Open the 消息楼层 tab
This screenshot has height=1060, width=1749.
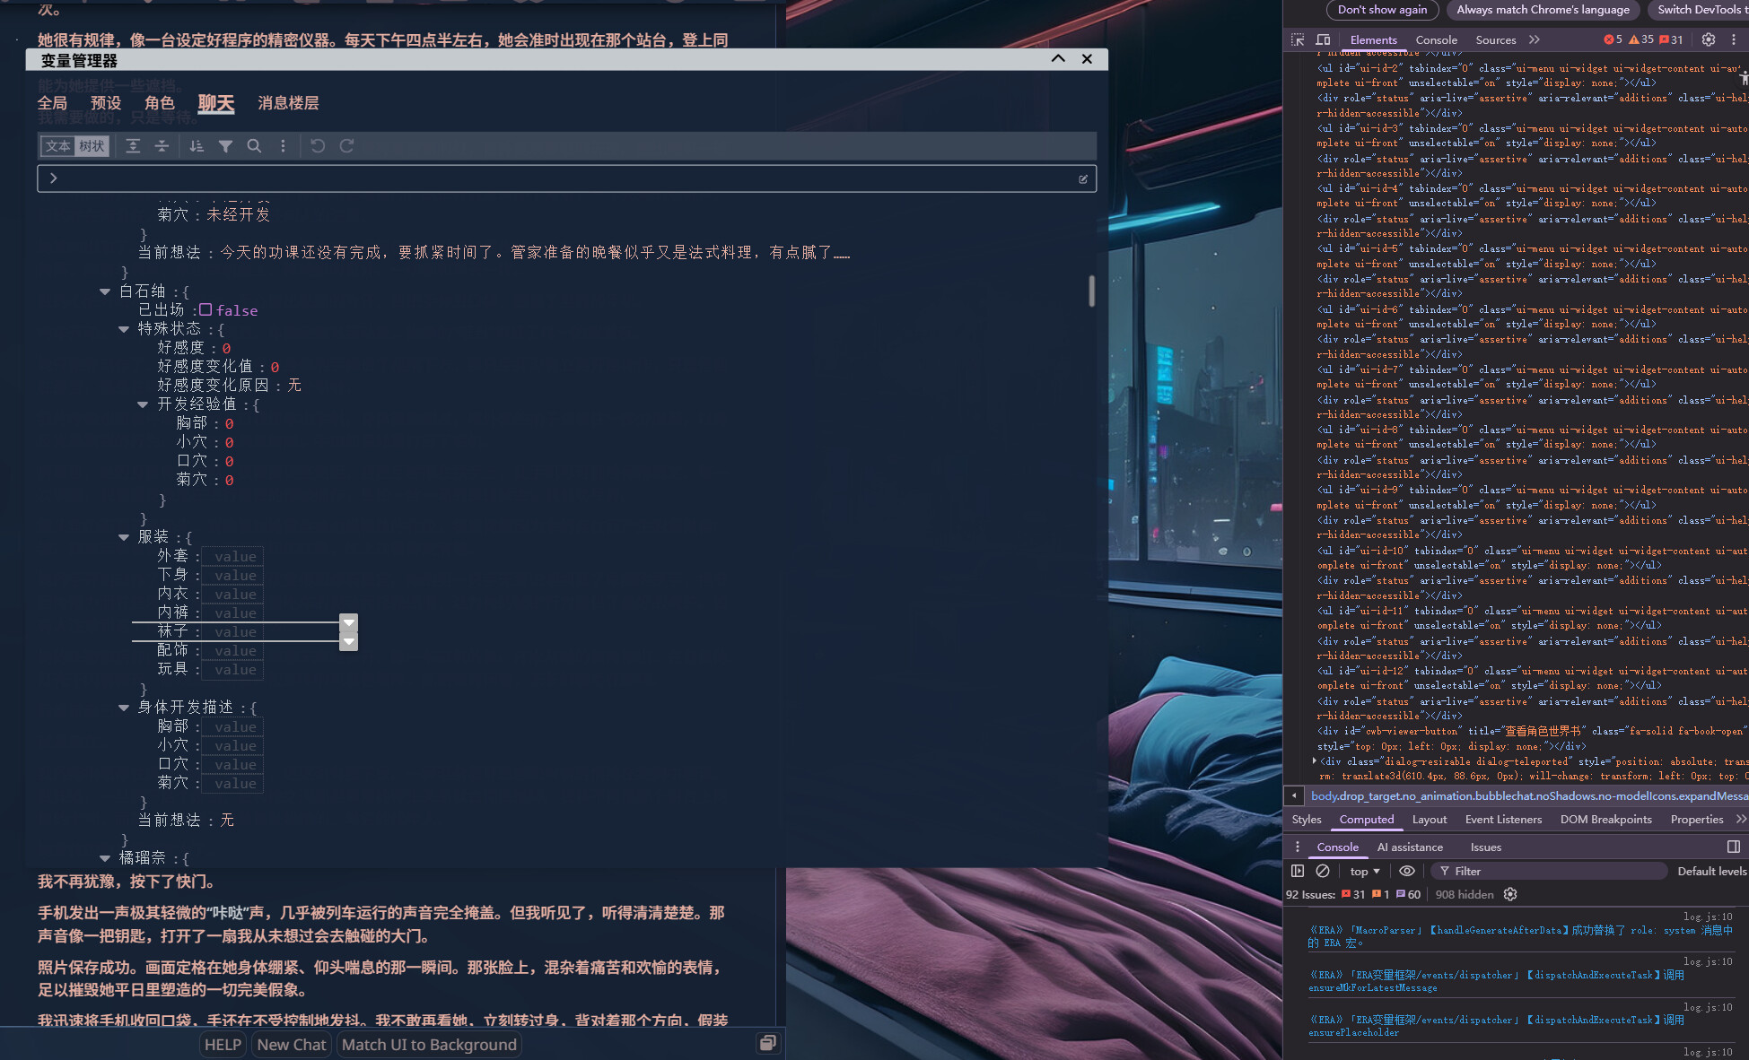(288, 103)
